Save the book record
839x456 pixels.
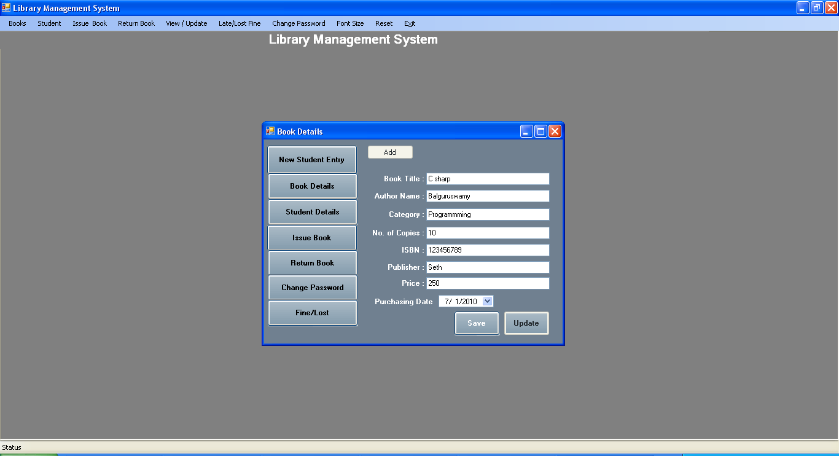(477, 323)
